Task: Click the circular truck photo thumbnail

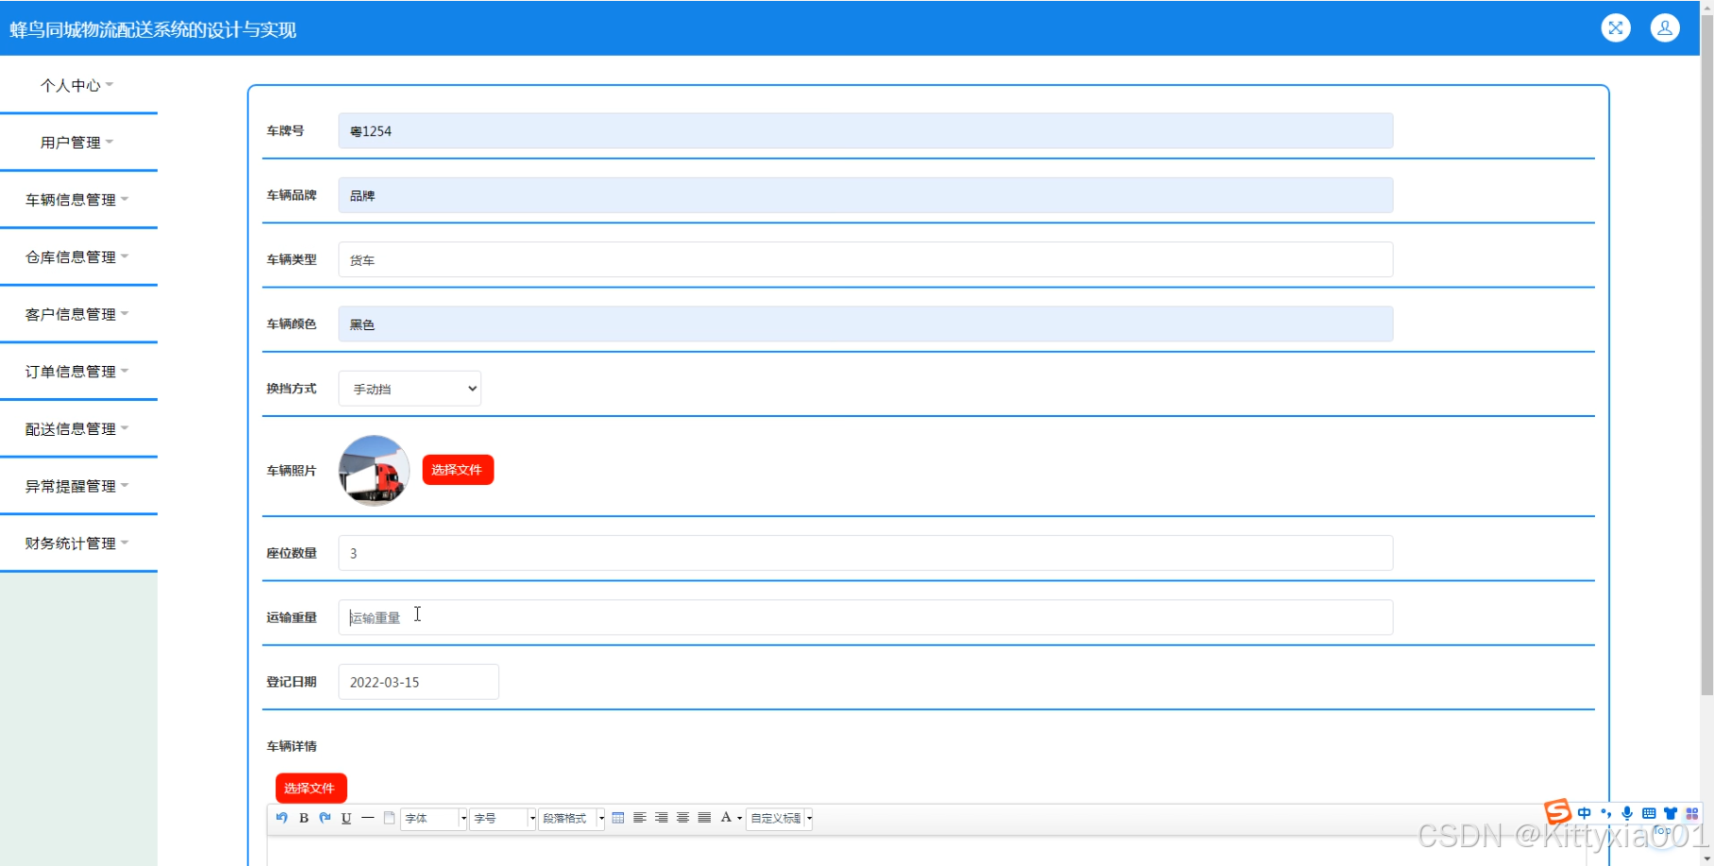Action: tap(374, 471)
